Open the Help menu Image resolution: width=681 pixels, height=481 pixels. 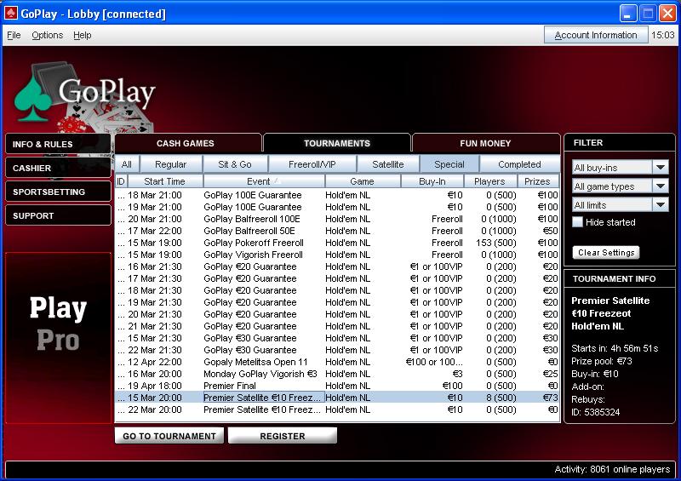tap(82, 35)
